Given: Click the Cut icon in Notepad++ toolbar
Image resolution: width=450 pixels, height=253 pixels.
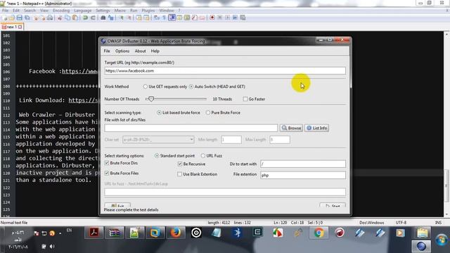Looking at the screenshot, I should pyautogui.click(x=60, y=18).
